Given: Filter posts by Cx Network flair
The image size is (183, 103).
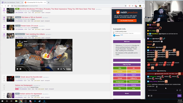Looking at the screenshot, I should tap(120, 75).
